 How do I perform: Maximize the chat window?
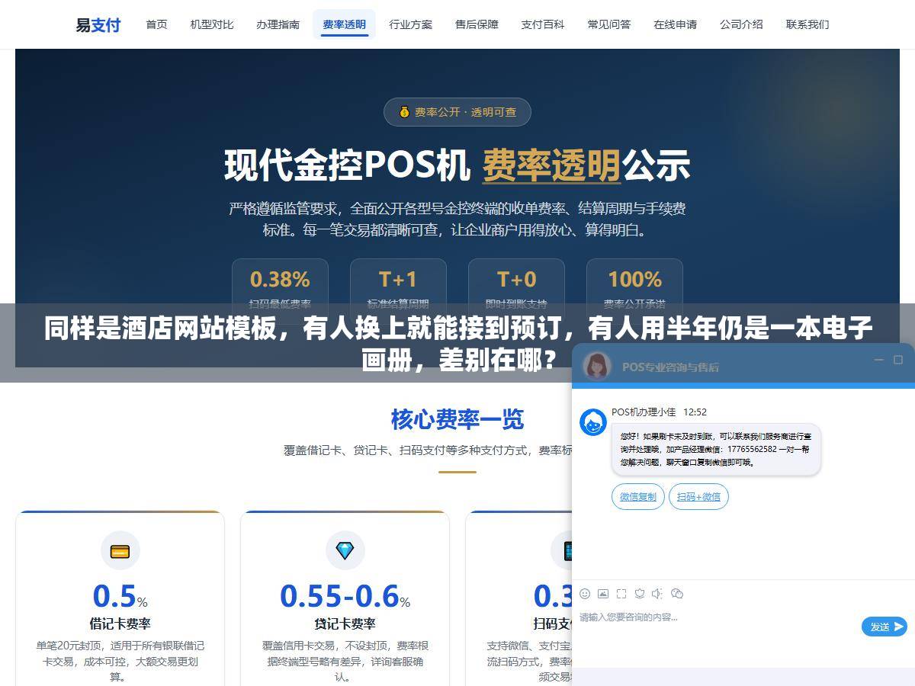coord(898,360)
